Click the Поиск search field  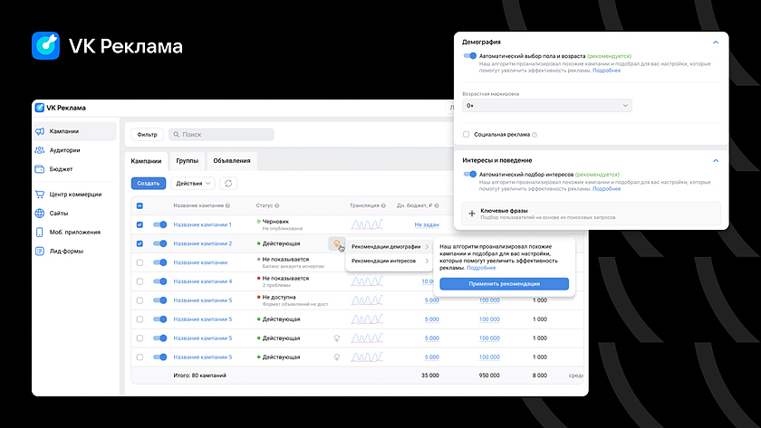point(221,134)
